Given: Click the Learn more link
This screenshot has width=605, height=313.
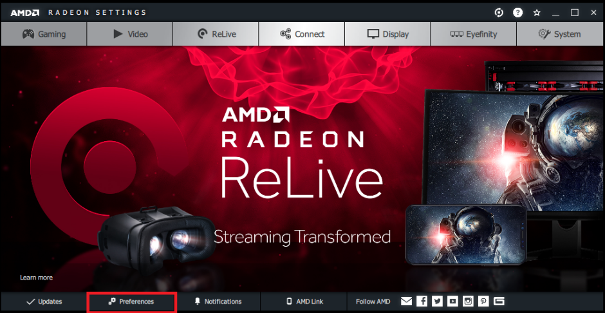Looking at the screenshot, I should (x=36, y=278).
